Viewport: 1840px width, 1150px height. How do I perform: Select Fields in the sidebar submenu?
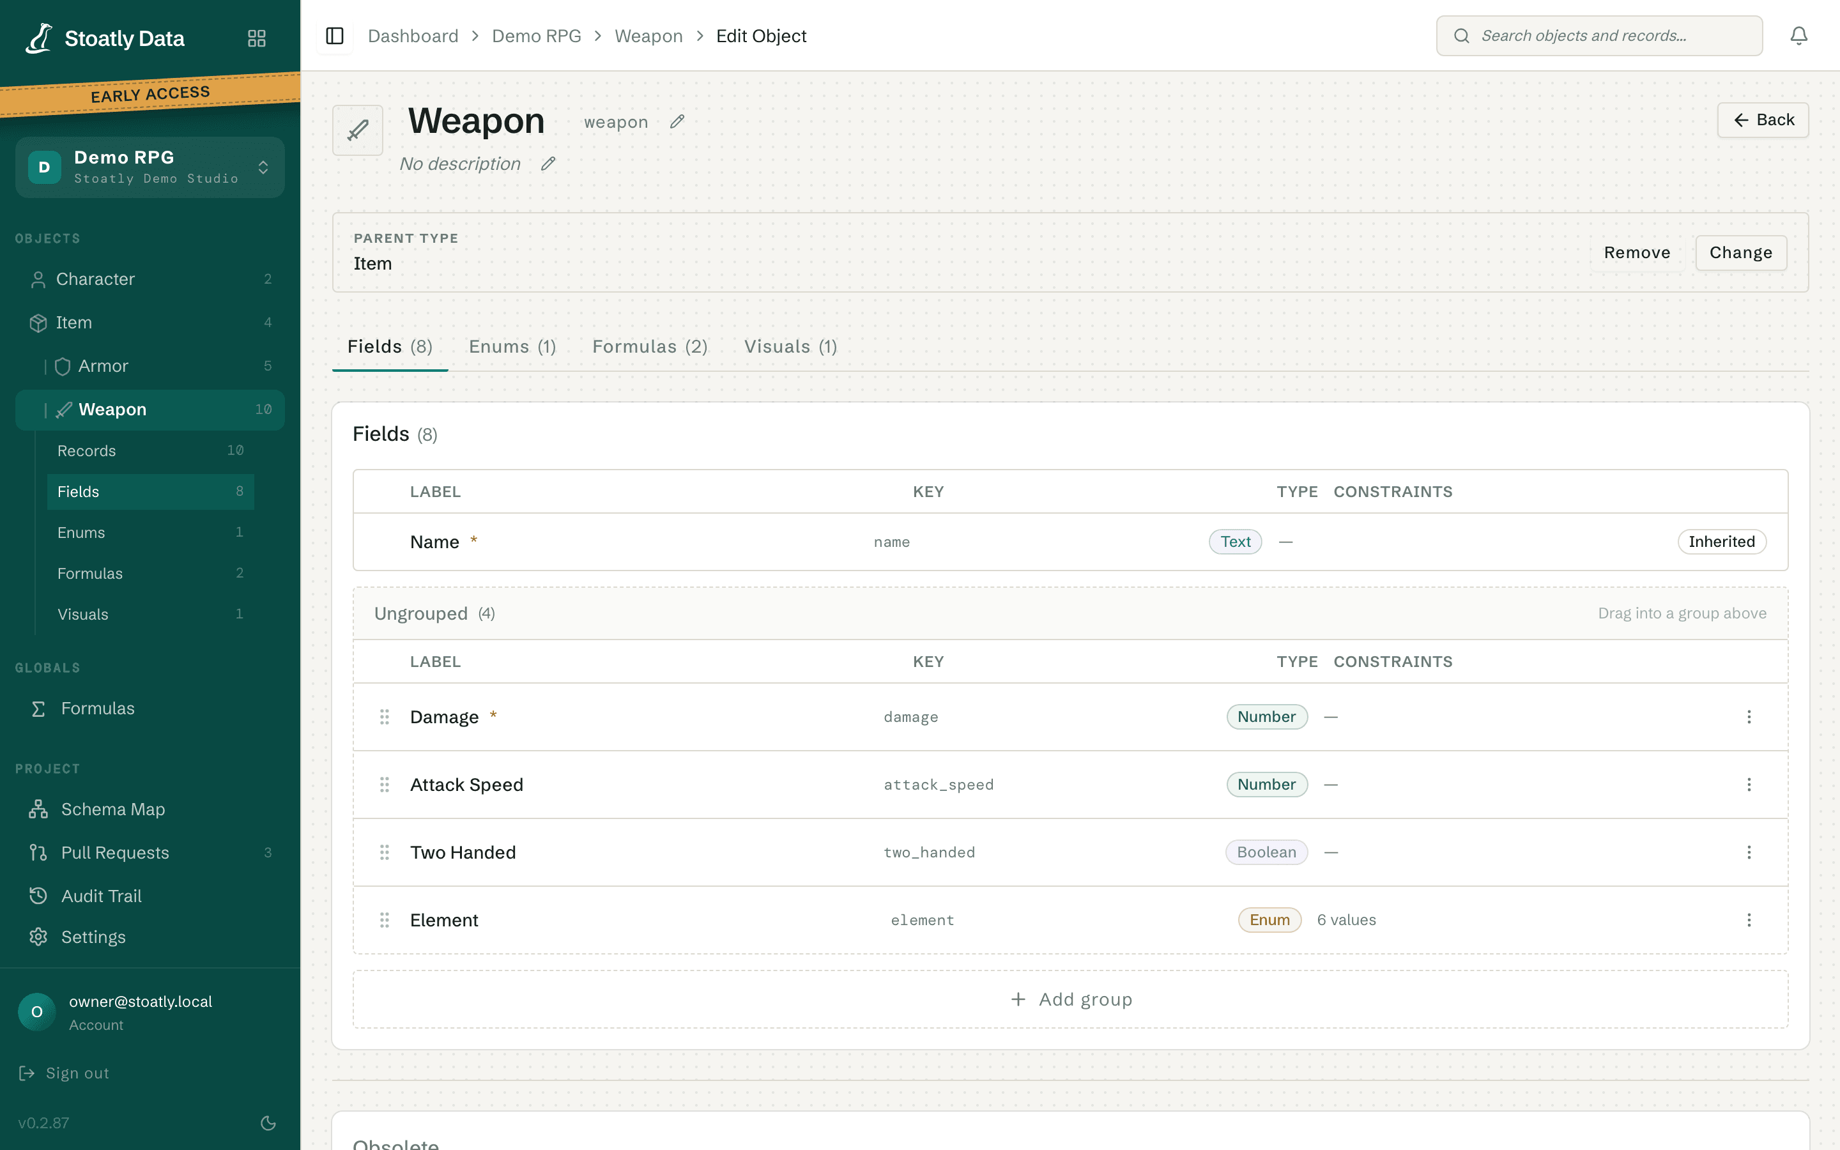tap(151, 491)
